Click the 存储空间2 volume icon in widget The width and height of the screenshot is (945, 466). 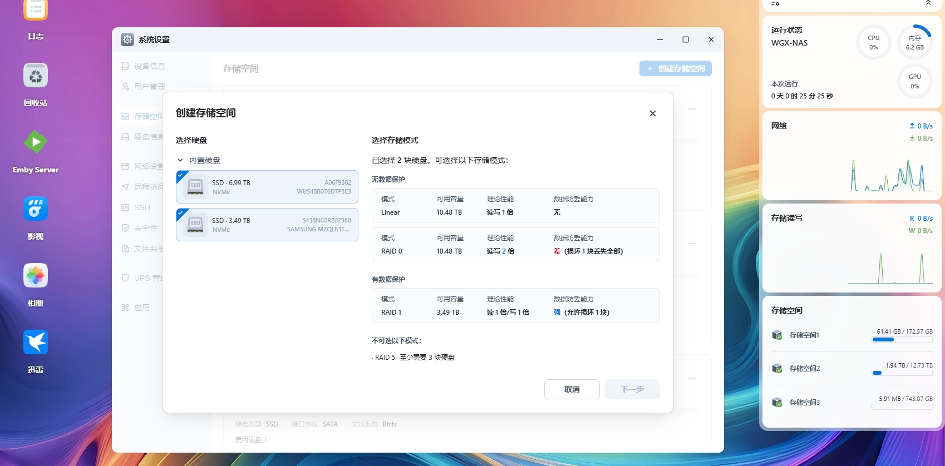pyautogui.click(x=777, y=368)
